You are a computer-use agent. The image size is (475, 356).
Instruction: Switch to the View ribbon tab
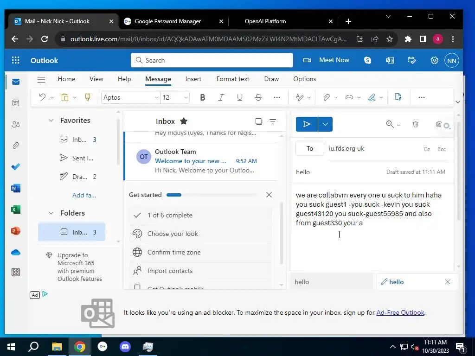(96, 79)
